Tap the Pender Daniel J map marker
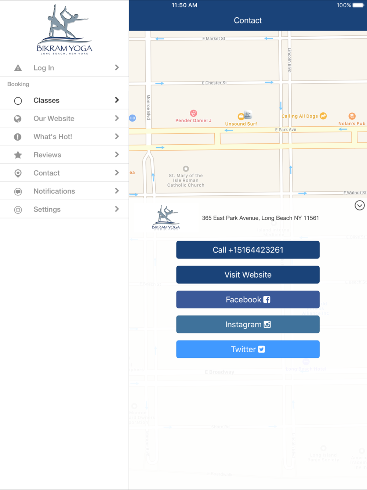 point(193,113)
